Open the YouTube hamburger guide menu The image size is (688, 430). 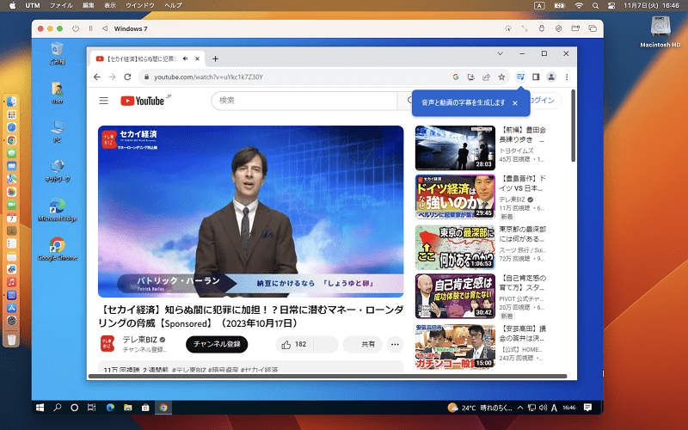[x=103, y=101]
